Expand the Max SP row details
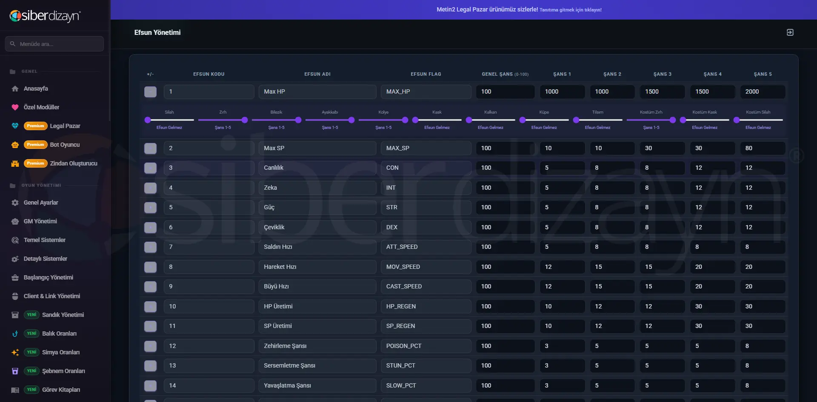Screen dimensions: 817x402 click(150, 148)
